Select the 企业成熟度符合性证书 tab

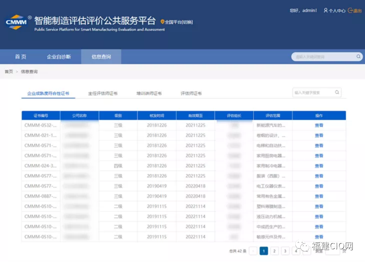tap(48, 93)
